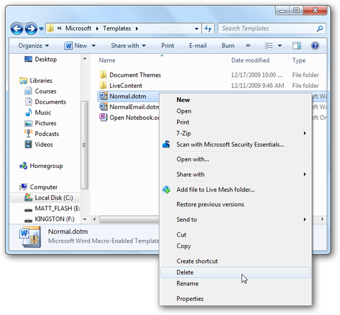The width and height of the screenshot is (340, 315).
Task: Open Help with the question mark icon
Action: (x=315, y=46)
